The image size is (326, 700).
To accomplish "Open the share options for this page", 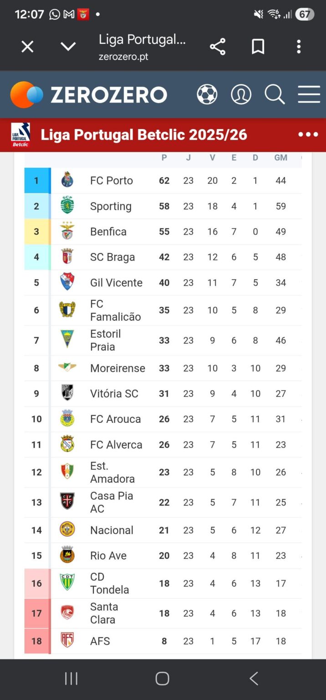I will 217,46.
